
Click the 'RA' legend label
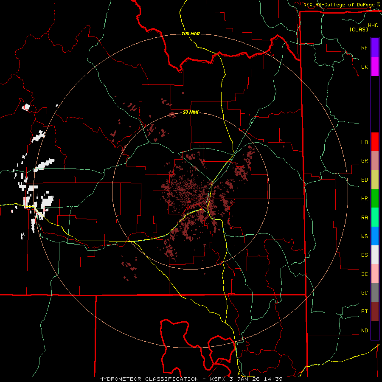point(364,218)
